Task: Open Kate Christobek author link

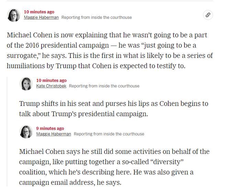Action: click(x=51, y=86)
